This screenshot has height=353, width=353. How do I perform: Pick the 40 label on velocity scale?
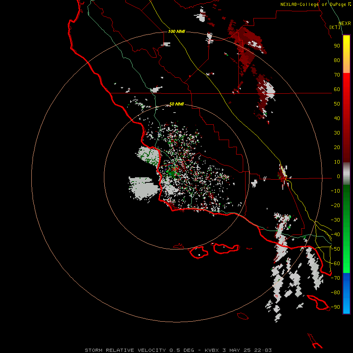coord(337,118)
